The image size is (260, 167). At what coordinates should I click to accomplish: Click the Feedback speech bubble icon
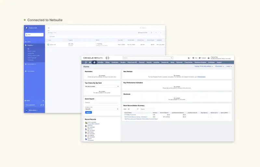click(x=200, y=58)
